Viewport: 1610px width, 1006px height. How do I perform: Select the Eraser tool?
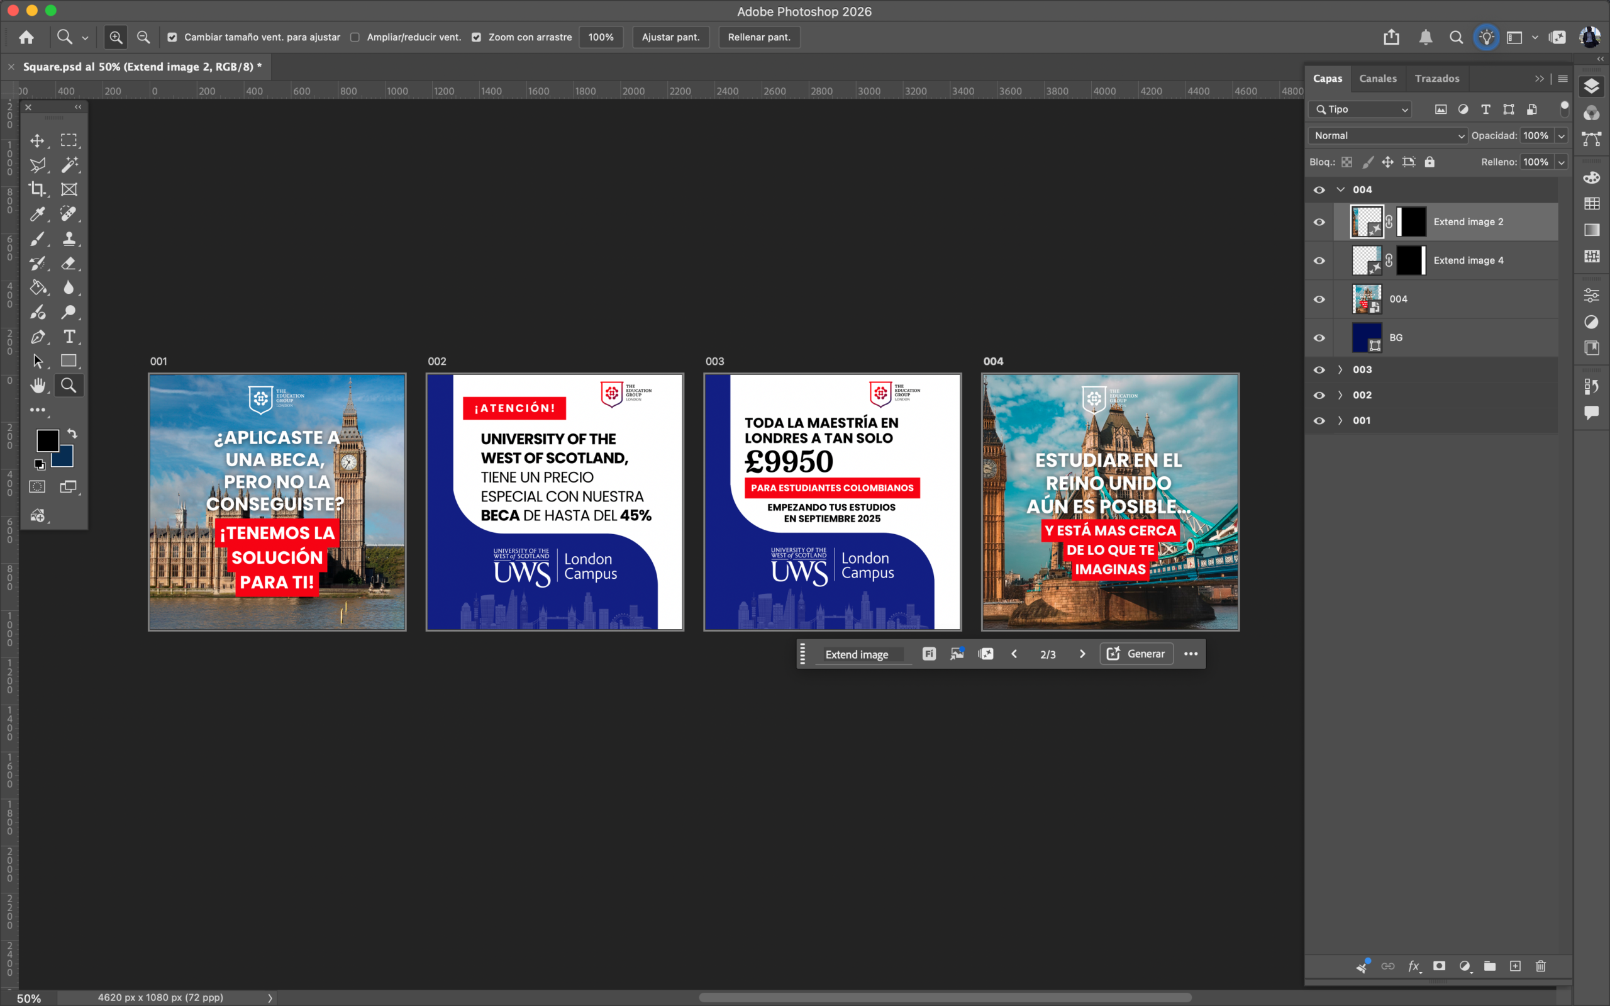[x=69, y=263]
